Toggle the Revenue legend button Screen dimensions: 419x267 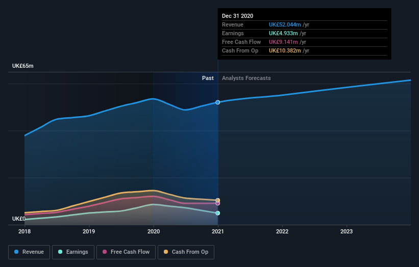(29, 252)
